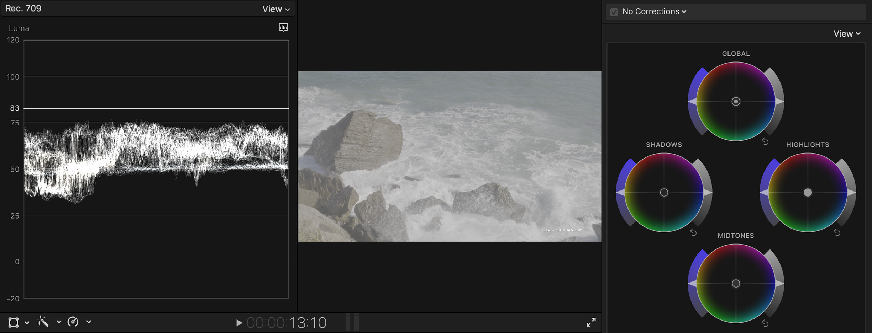Click the Global wheel center color puck
The width and height of the screenshot is (872, 333).
point(736,102)
